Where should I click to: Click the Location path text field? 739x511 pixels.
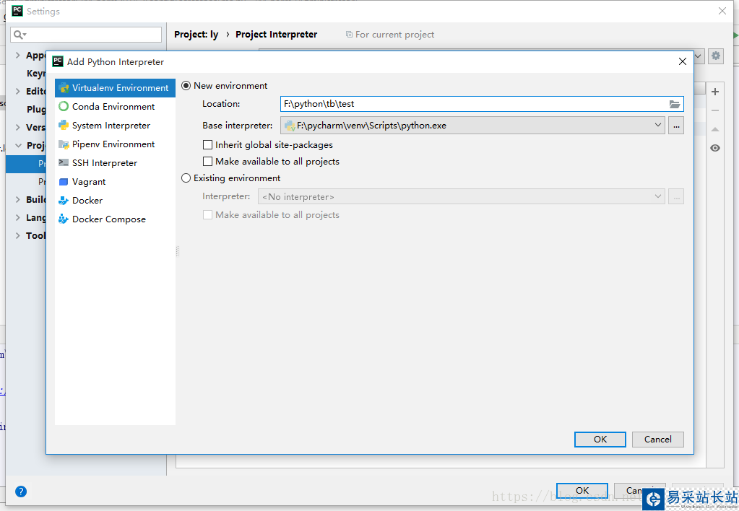pyautogui.click(x=470, y=104)
